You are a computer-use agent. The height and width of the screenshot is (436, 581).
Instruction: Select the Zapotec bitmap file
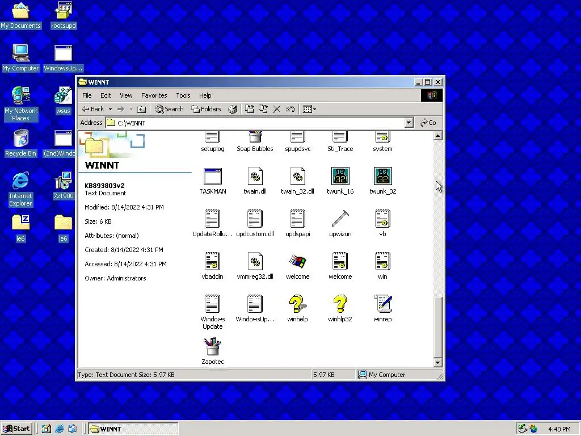pyautogui.click(x=213, y=351)
